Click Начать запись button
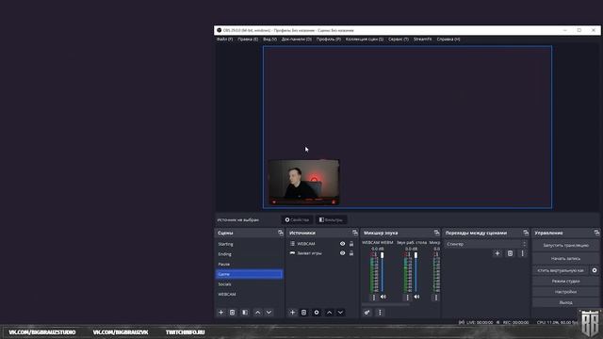Image resolution: width=603 pixels, height=339 pixels. (565, 258)
